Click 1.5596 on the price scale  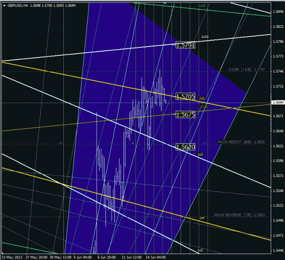pyautogui.click(x=278, y=161)
